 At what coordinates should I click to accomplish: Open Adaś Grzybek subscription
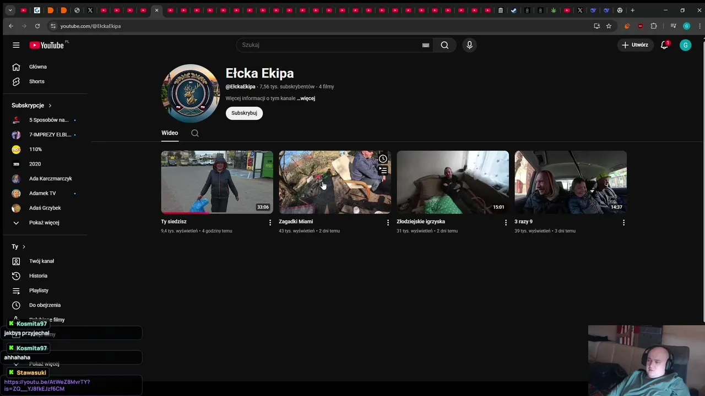(x=46, y=208)
